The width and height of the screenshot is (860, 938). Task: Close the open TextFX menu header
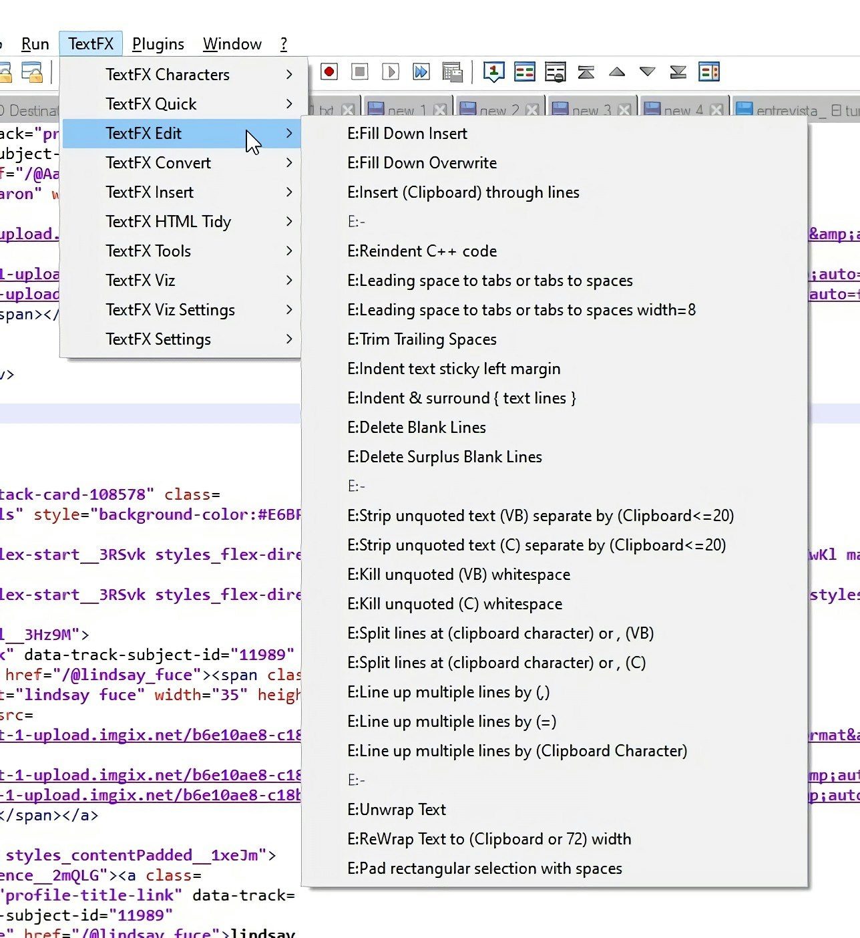point(91,44)
